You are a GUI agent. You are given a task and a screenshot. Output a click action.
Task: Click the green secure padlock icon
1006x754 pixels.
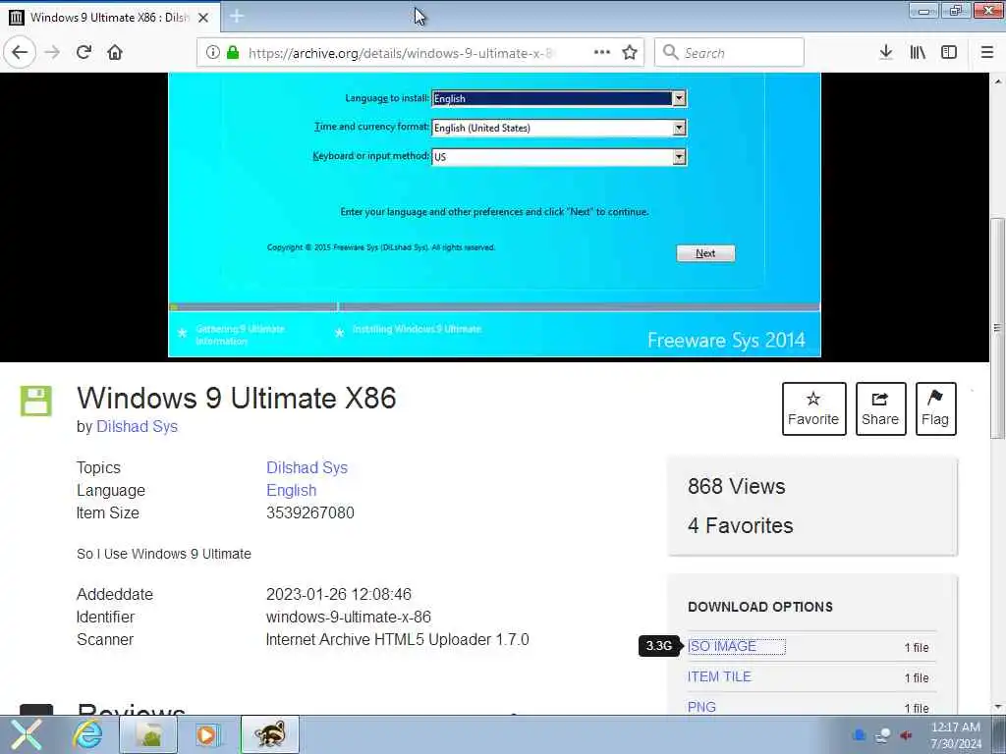click(x=233, y=53)
